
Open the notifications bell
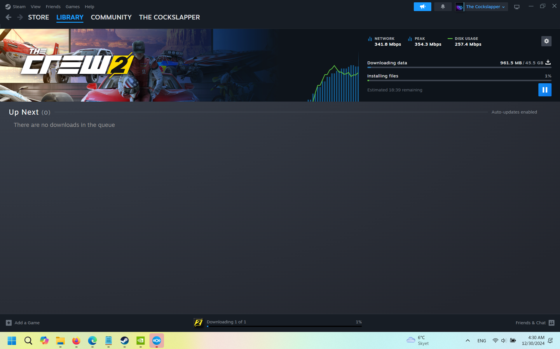tap(443, 7)
